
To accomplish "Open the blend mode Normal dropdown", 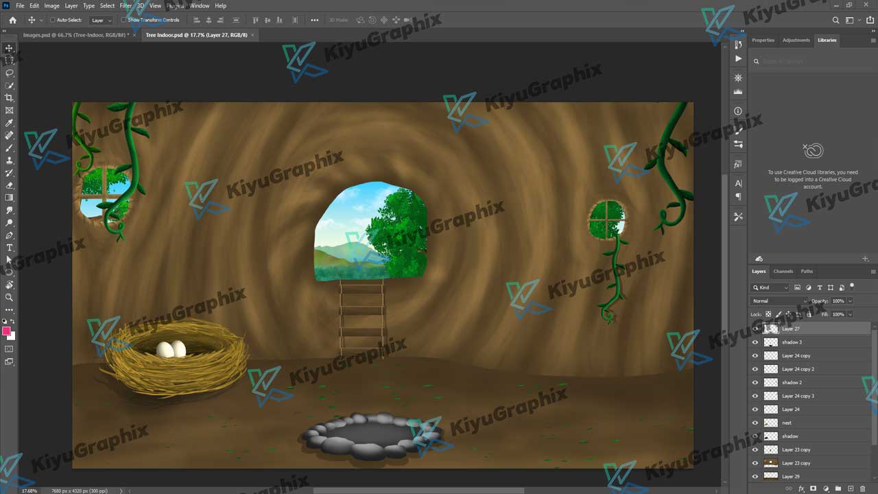I will (x=780, y=301).
